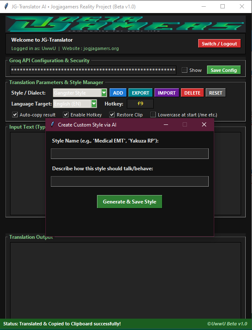
Task: Click the red DELETE button
Action: [x=192, y=93]
